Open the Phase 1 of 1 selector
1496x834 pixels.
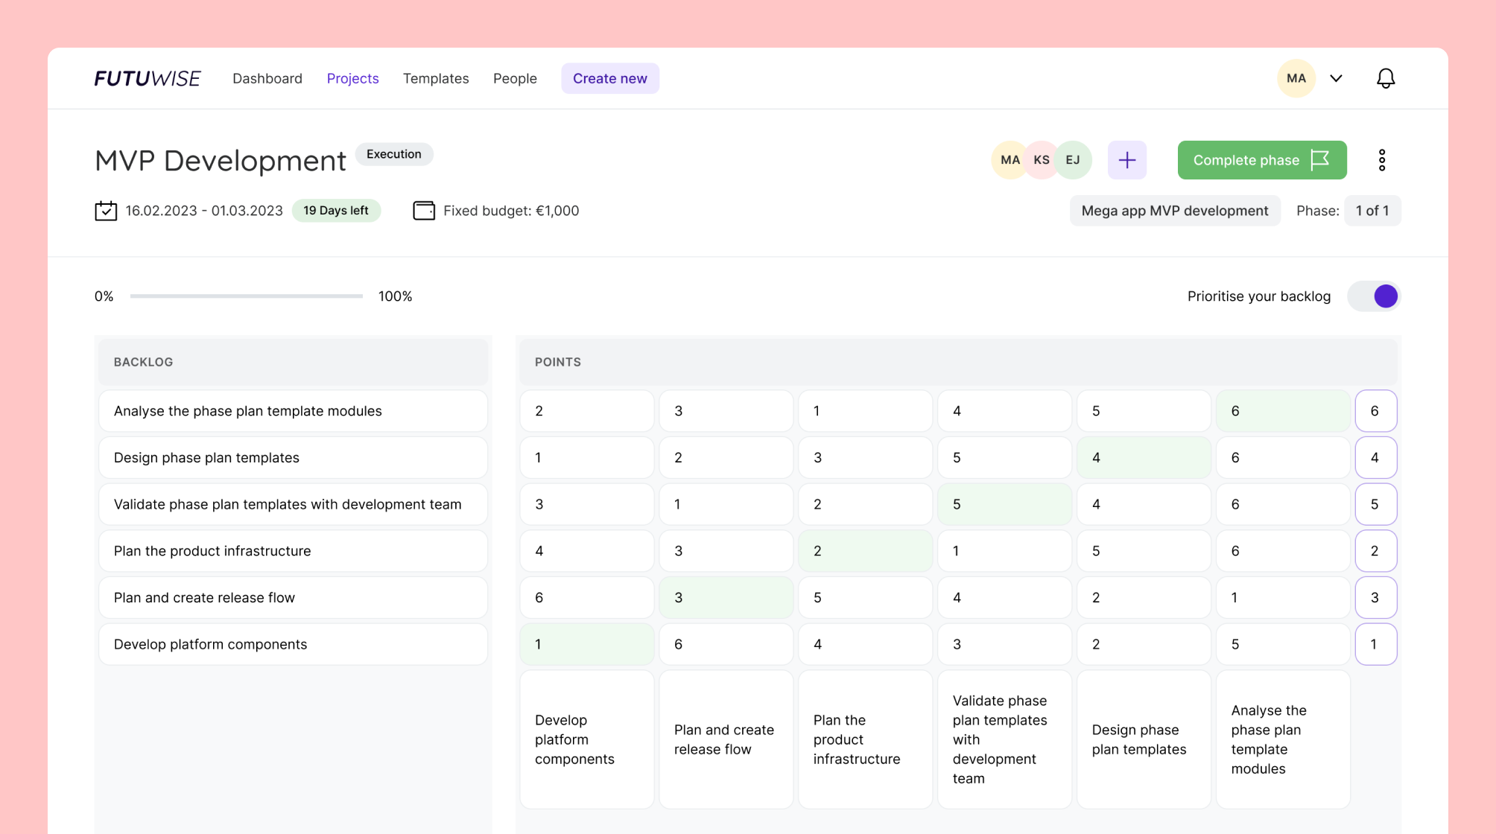[x=1372, y=211]
